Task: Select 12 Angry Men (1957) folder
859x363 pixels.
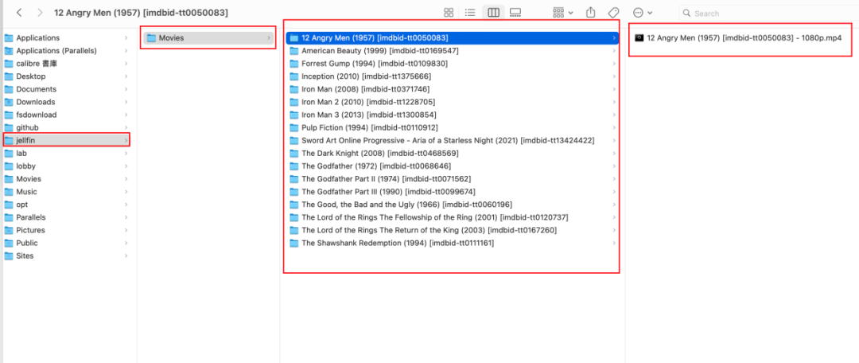Action: click(x=453, y=38)
